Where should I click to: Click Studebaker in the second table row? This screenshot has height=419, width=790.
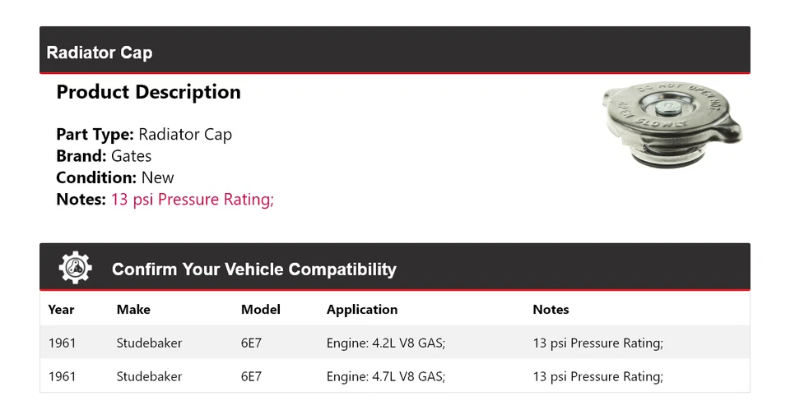(149, 377)
